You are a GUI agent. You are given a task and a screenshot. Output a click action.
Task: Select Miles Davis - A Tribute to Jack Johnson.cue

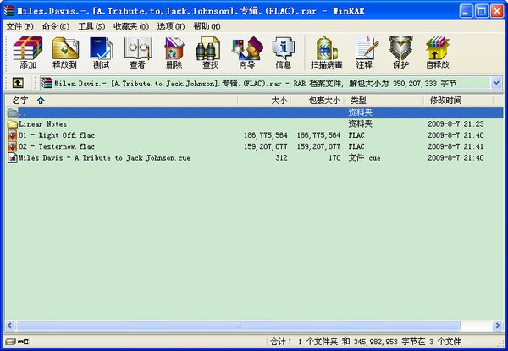click(x=104, y=158)
